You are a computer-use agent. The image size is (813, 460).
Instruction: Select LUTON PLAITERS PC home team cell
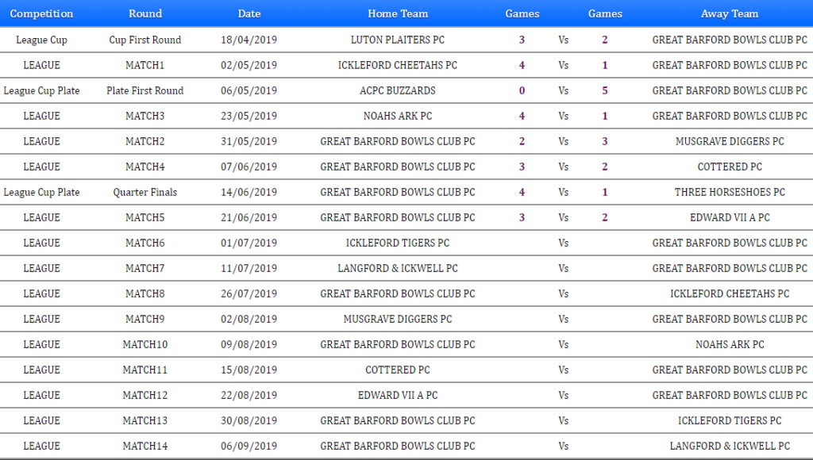point(398,40)
